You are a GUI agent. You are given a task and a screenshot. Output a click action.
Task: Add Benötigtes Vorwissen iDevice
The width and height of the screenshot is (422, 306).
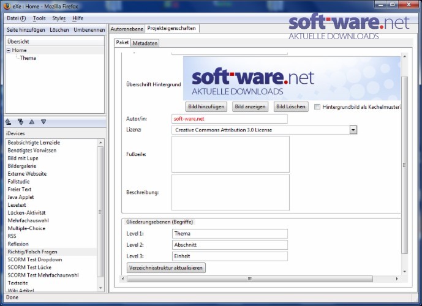pos(32,151)
